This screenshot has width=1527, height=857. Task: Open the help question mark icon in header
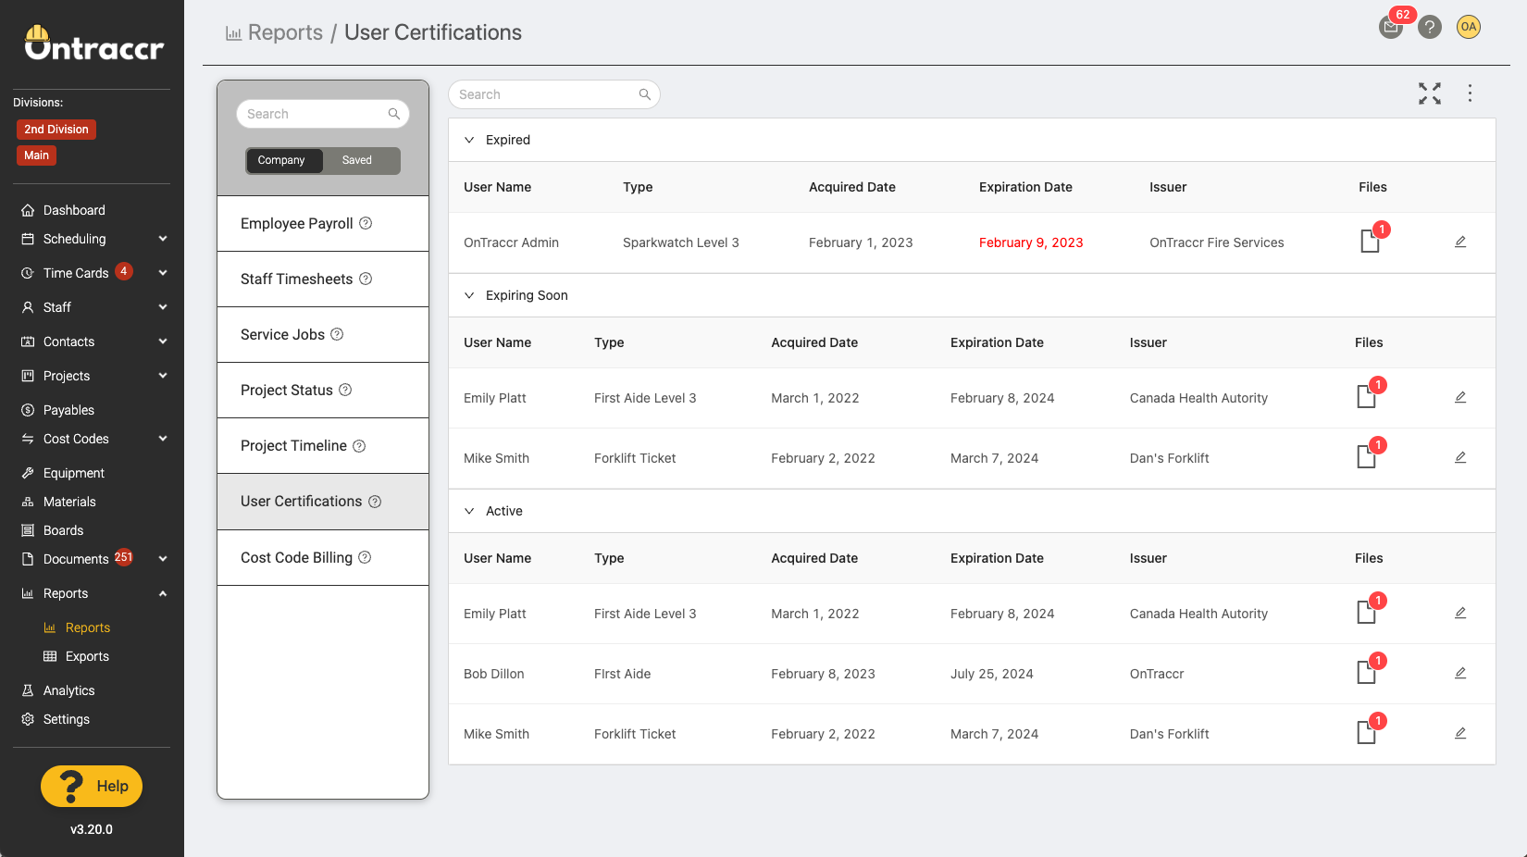pos(1430,28)
